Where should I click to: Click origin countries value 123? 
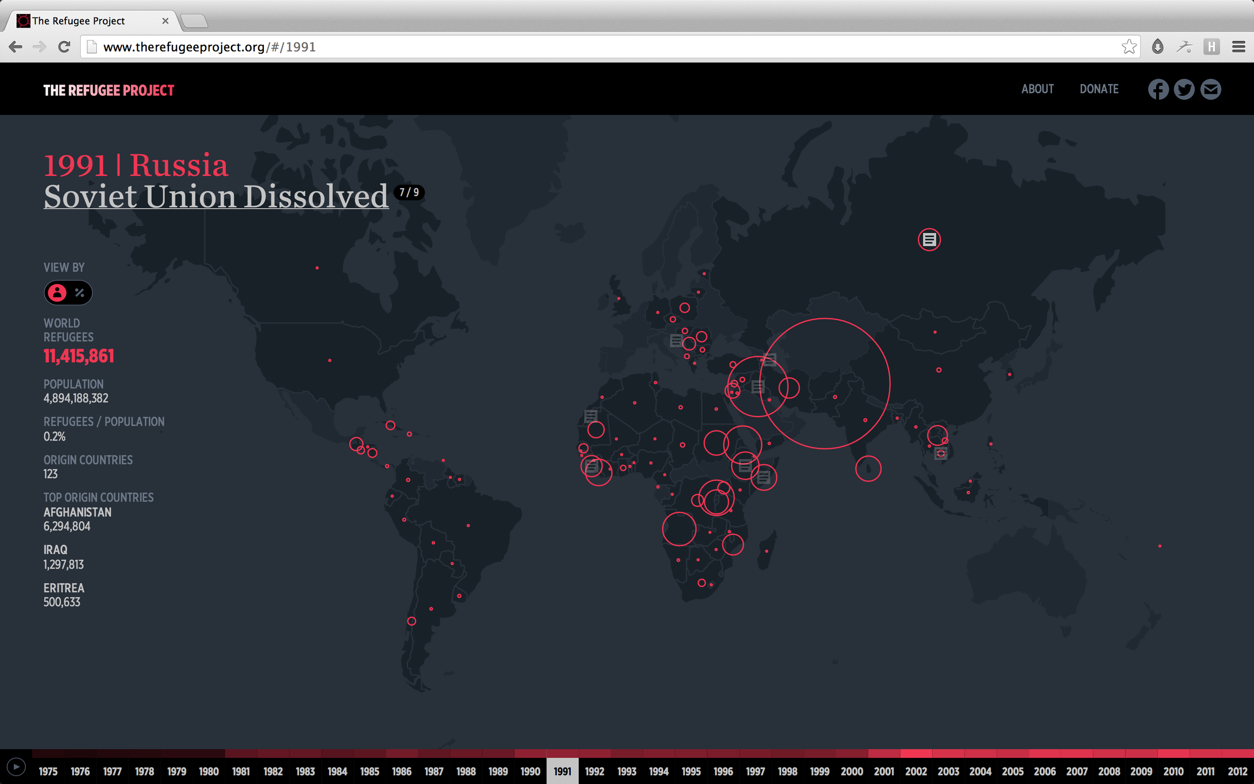[x=50, y=474]
